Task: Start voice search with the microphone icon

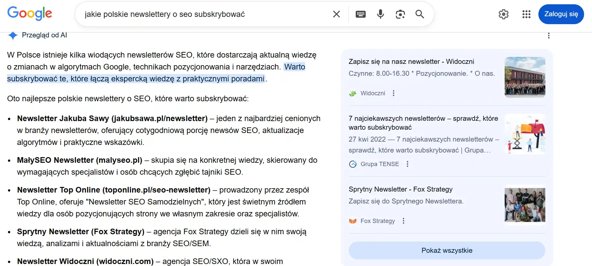Action: (x=380, y=14)
